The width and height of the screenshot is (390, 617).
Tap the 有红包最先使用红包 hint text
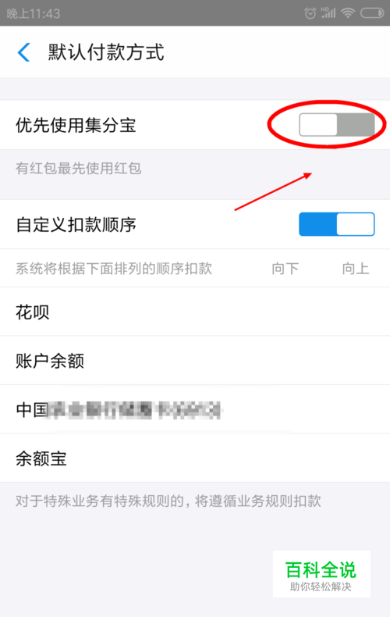click(78, 168)
